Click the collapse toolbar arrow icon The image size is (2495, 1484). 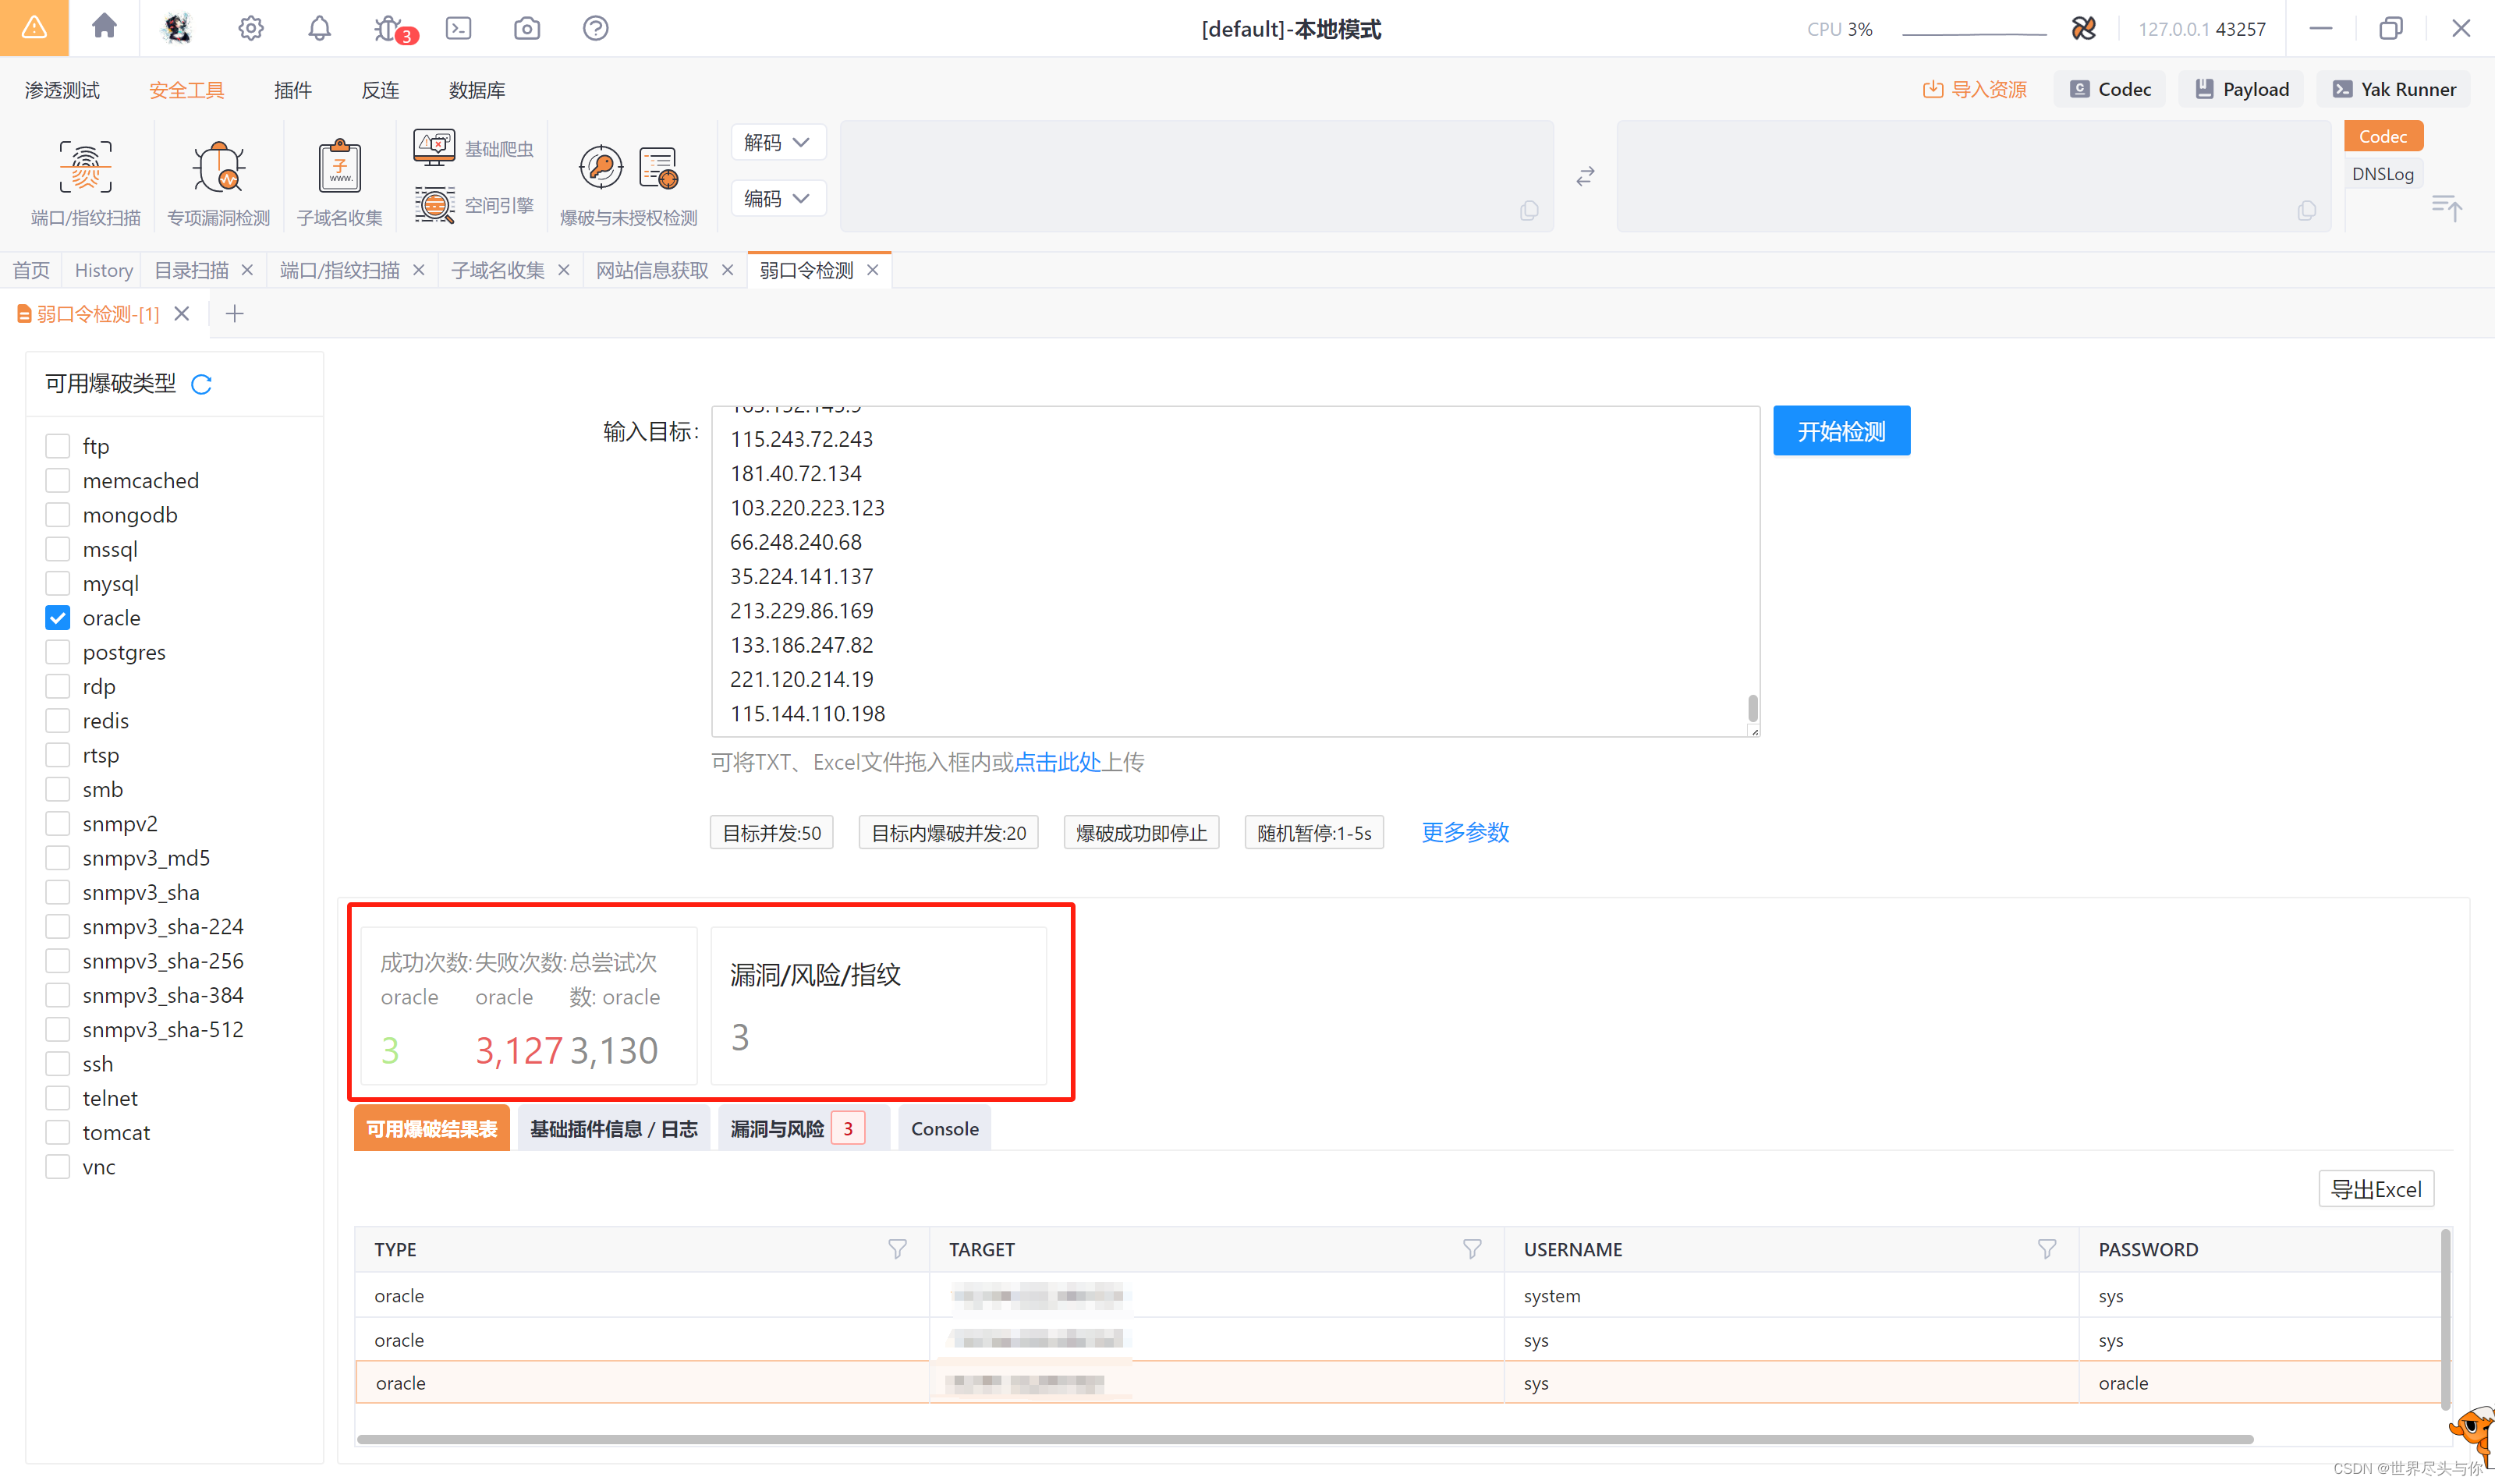pyautogui.click(x=2446, y=208)
